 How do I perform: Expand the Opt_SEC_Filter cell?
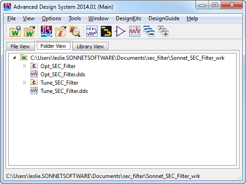pyautogui.click(x=25, y=66)
